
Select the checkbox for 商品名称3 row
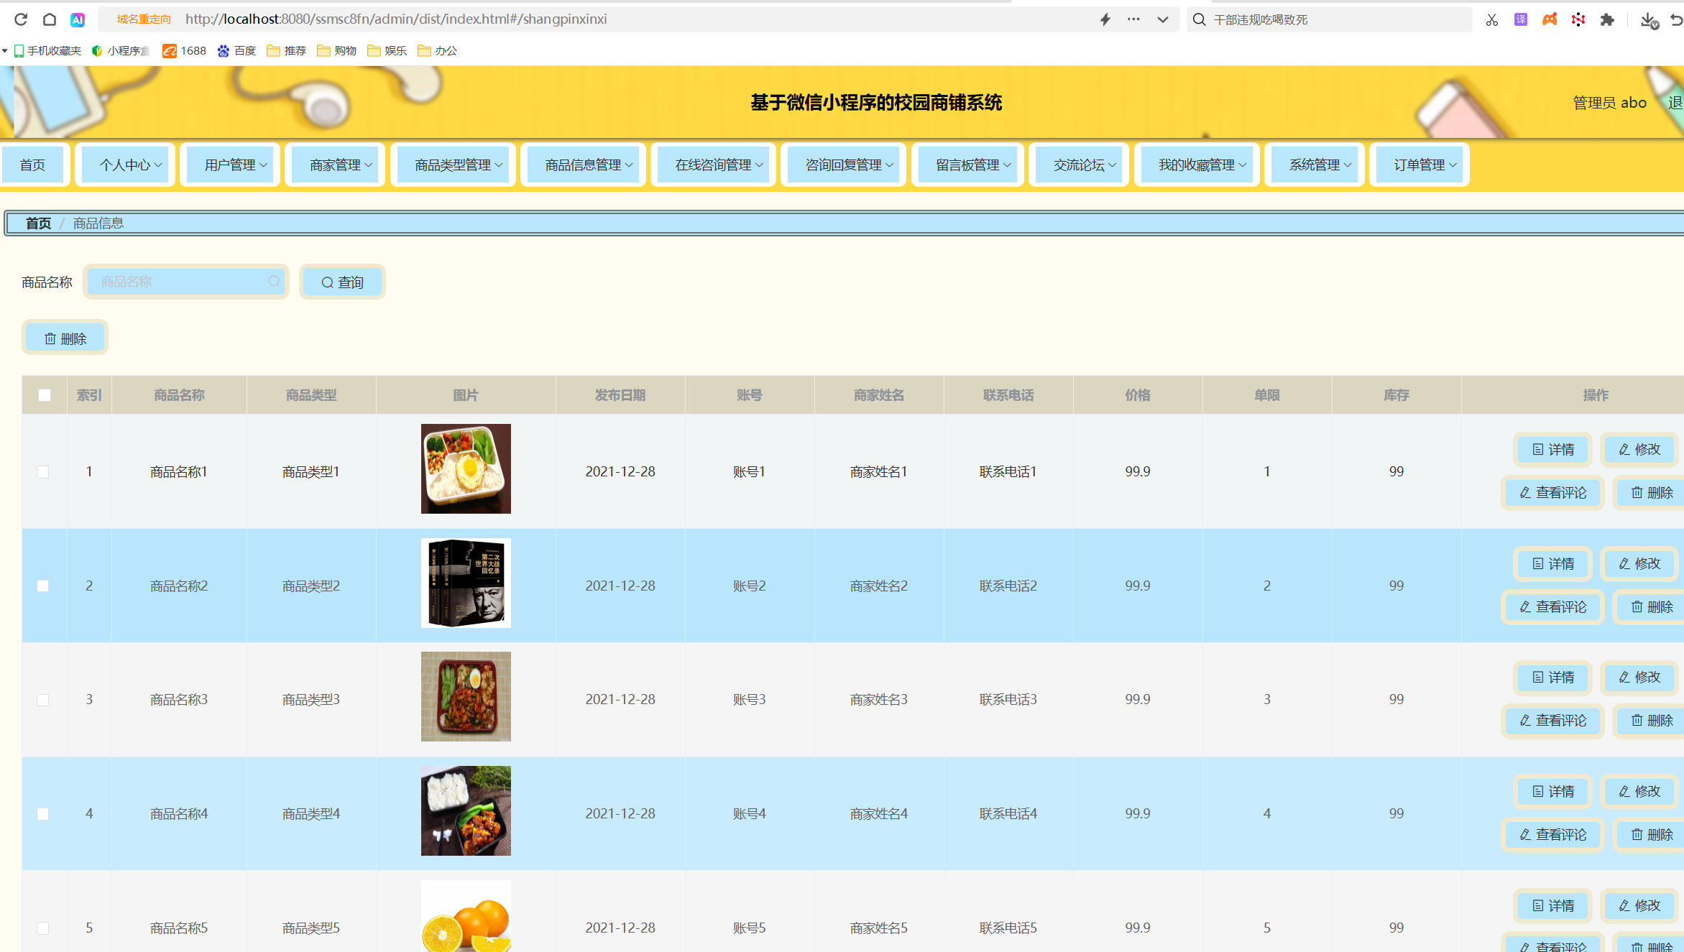[x=43, y=700]
